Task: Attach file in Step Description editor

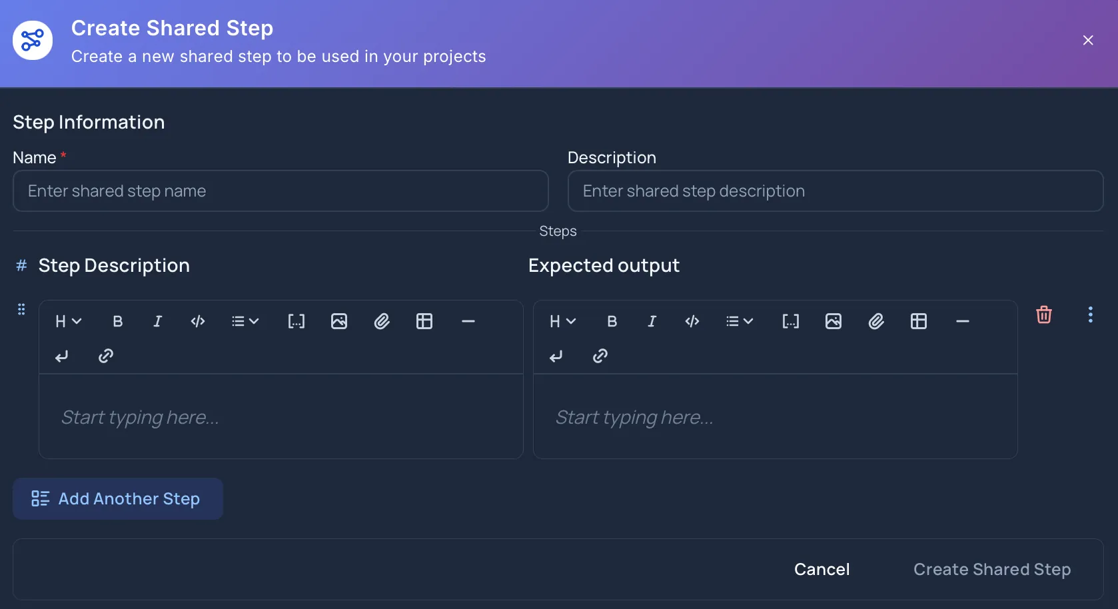Action: coord(382,321)
